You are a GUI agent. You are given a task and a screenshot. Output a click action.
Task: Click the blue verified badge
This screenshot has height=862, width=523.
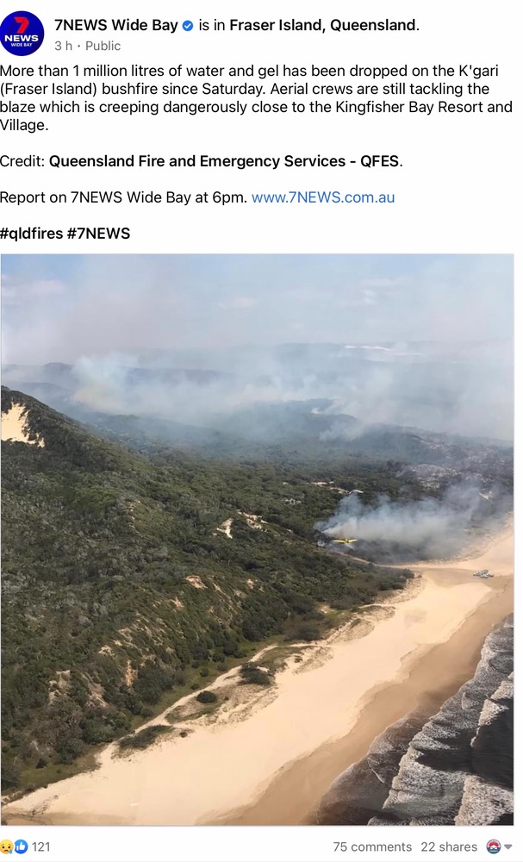pos(187,25)
